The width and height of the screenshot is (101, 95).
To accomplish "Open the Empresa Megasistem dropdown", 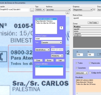I will click(83, 10).
